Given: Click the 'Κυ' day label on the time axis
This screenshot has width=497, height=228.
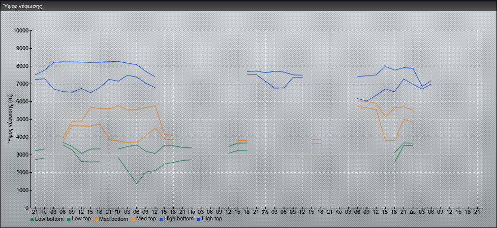Looking at the screenshot, I should [339, 212].
